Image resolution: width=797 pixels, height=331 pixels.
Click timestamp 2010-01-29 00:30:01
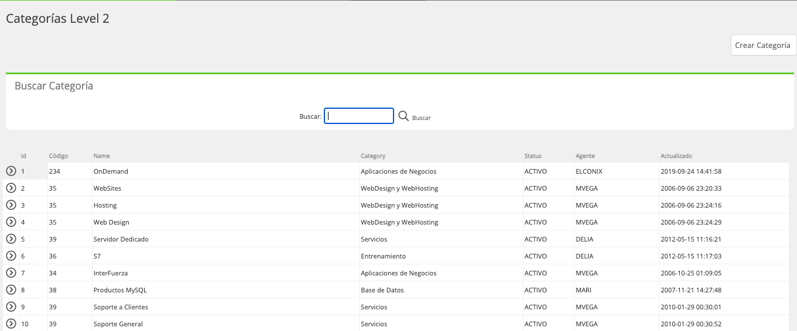coord(690,307)
